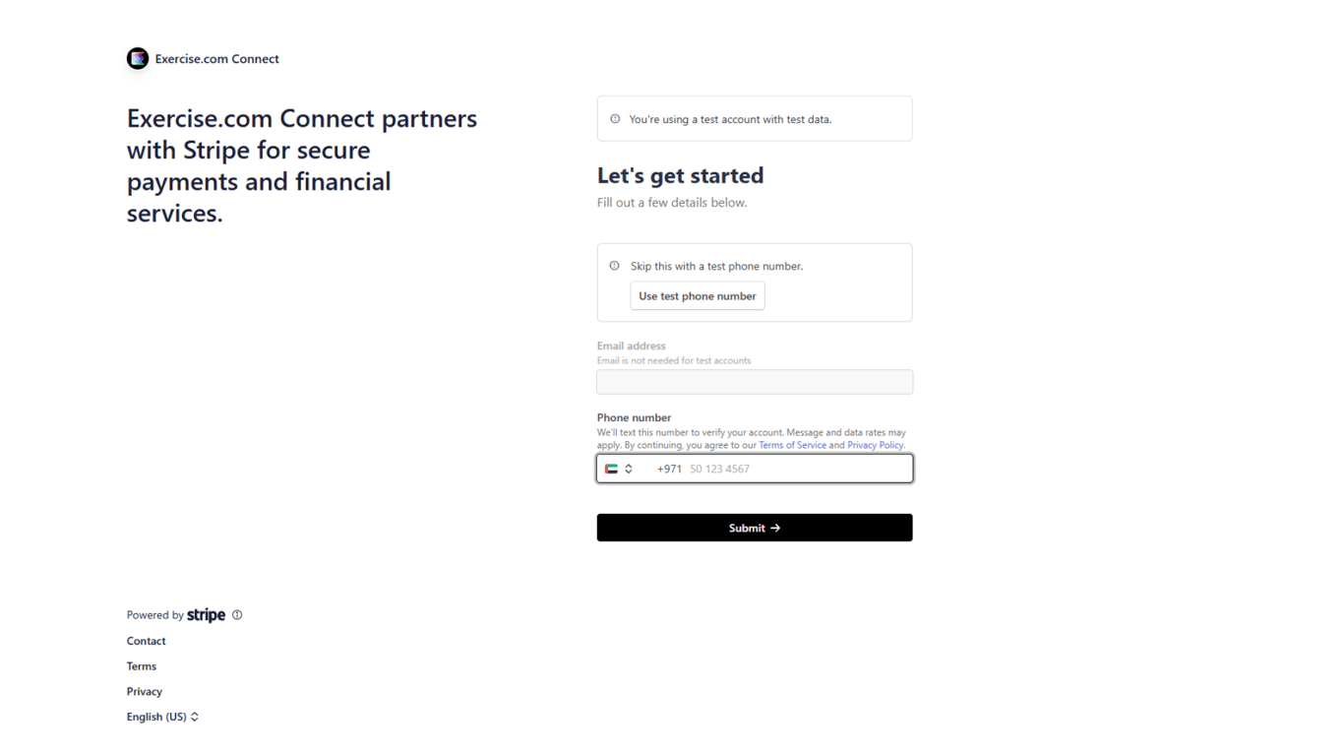This screenshot has height=756, width=1344.
Task: Click the info icon next to Powered by Stripe
Action: click(x=239, y=614)
